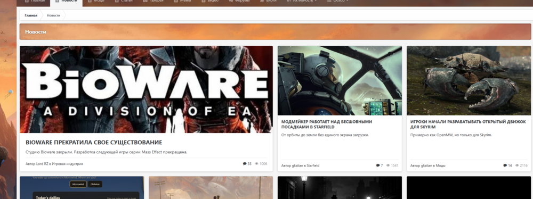The image size is (533, 199).
Task: Click text 'Примерно как OpenMW, но только для Skyrim.'
Action: [451, 135]
